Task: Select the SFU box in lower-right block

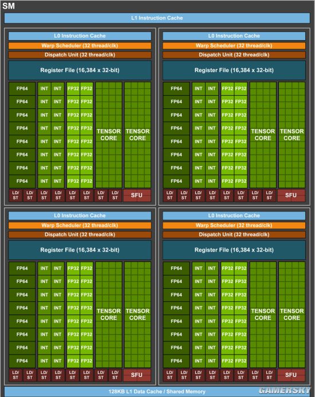Action: [x=291, y=375]
